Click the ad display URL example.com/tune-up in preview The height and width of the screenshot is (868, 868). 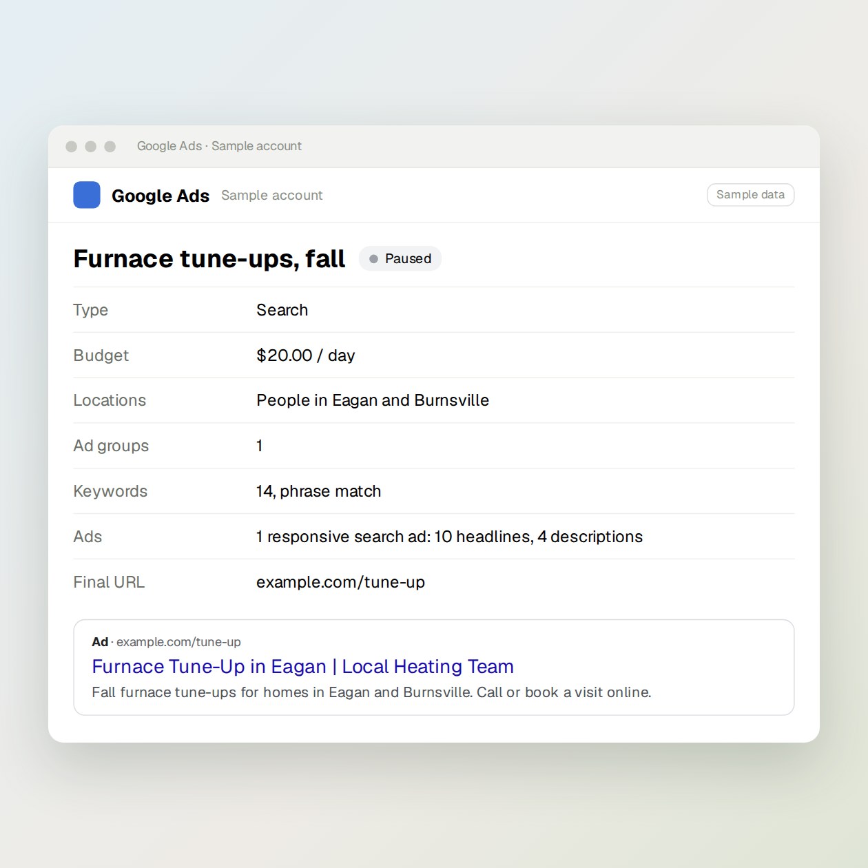[178, 642]
